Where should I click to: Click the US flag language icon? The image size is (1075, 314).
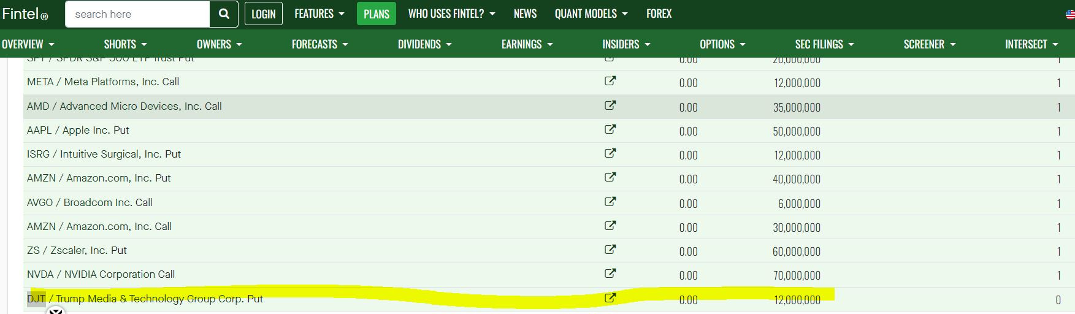pos(1070,15)
